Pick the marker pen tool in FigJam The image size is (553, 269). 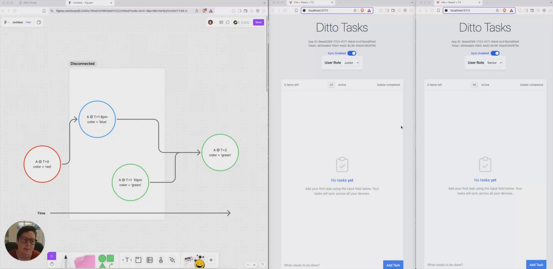tap(66, 261)
